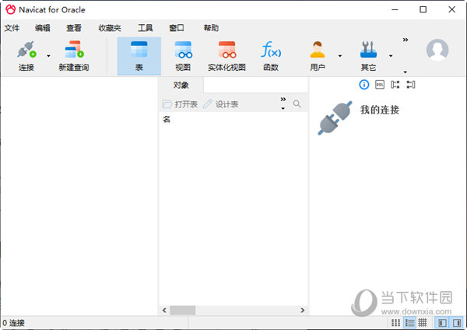Show the DDL panel icon
The image size is (467, 330).
point(380,85)
